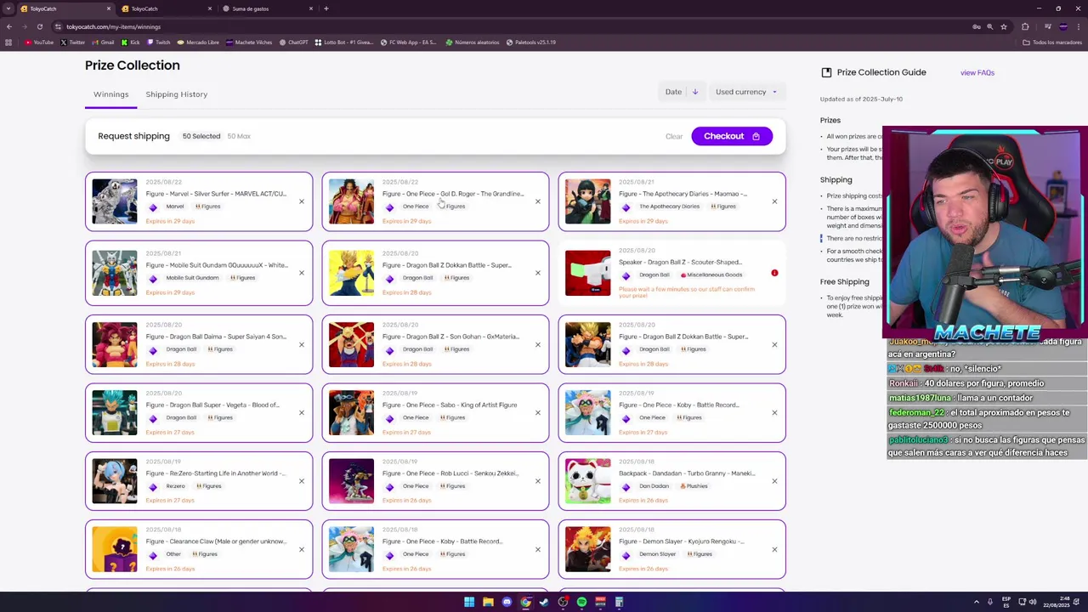Open the Maneki Turbo Granny backpack thumbnail
Viewport: 1088px width, 612px height.
tap(587, 481)
